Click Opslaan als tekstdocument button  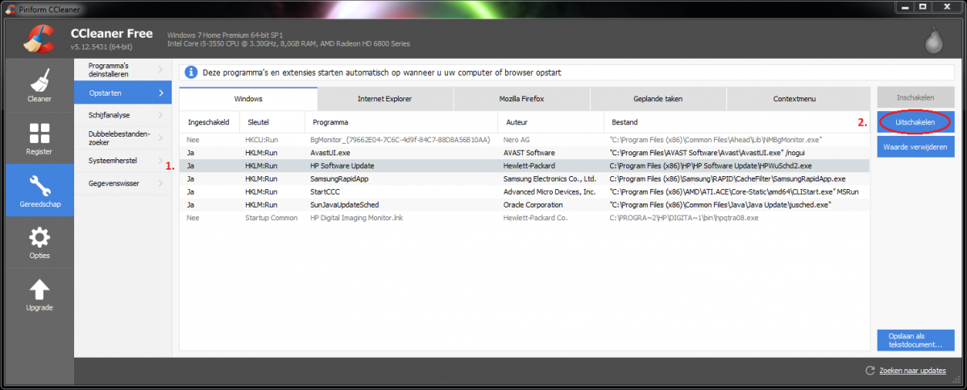coord(915,340)
